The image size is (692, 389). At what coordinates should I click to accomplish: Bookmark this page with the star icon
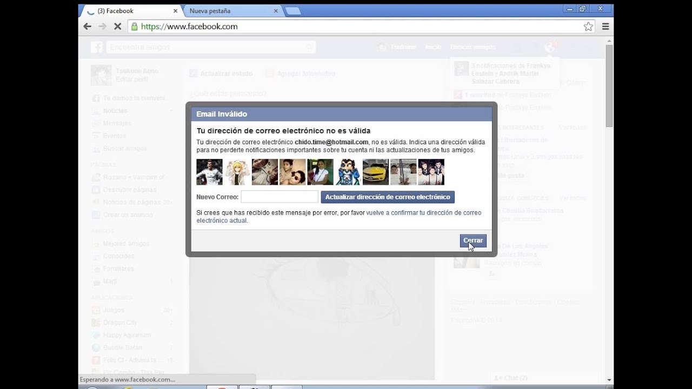tap(588, 26)
